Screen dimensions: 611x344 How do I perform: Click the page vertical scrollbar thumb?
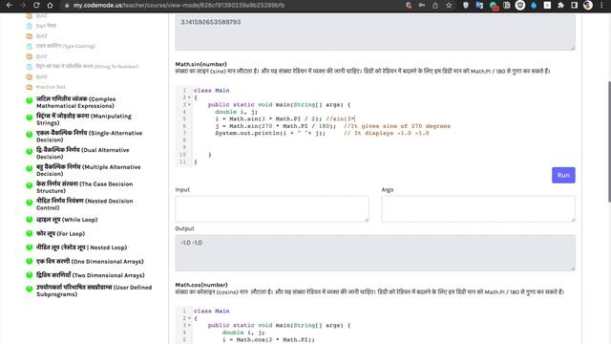[609, 141]
